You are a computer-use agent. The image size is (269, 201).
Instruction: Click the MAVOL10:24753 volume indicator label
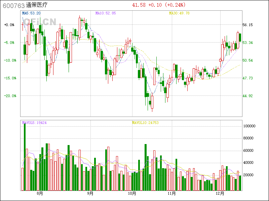pos(145,123)
